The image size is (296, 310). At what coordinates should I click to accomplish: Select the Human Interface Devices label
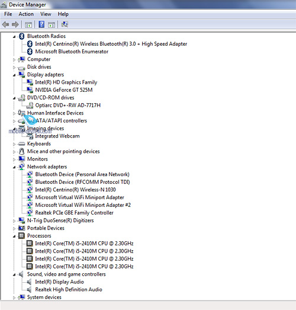[55, 113]
